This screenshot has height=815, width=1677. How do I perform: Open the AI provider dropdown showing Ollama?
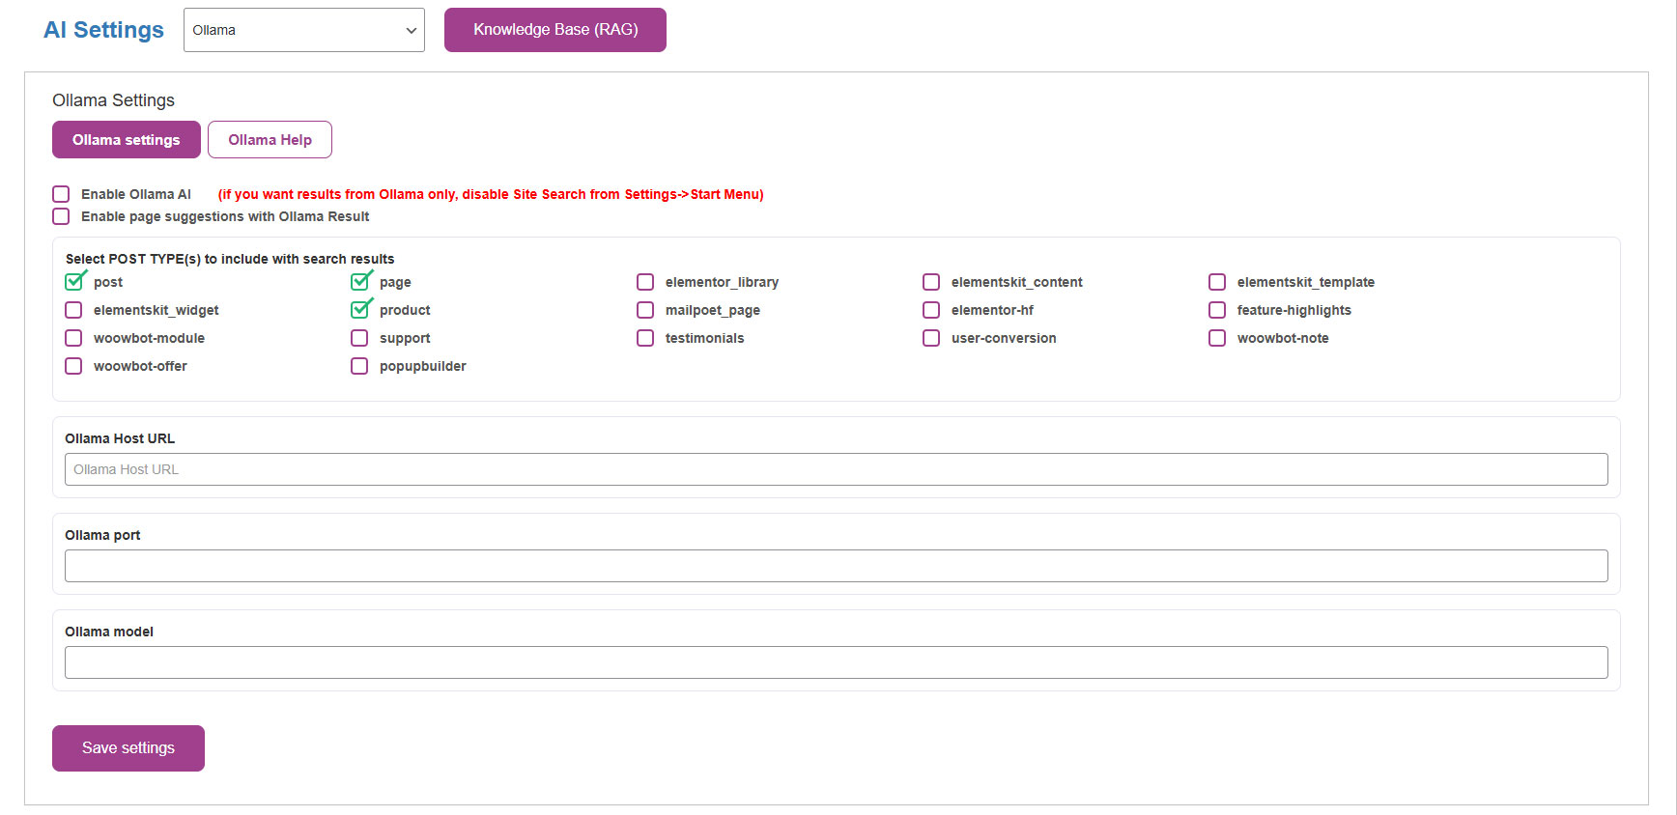tap(303, 30)
